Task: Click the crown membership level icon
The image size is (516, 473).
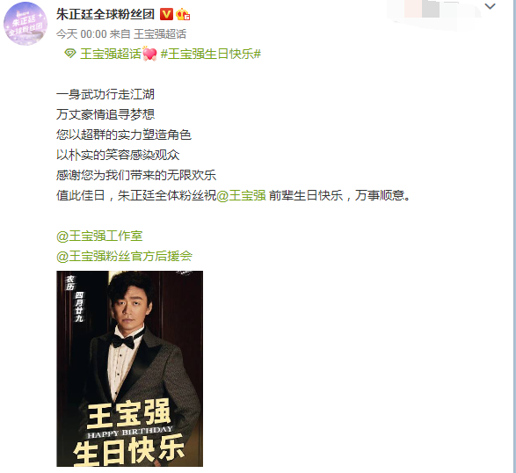Action: (183, 14)
